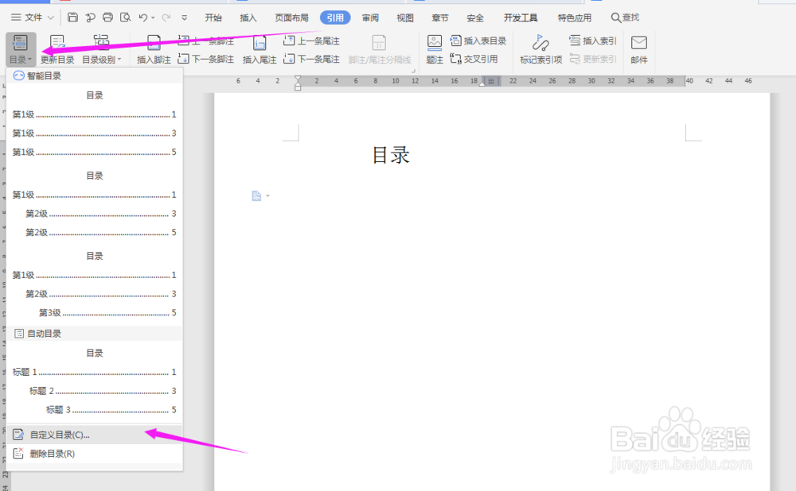Image resolution: width=796 pixels, height=491 pixels.
Task: Select the first 智能目录 template
Action: [94, 123]
